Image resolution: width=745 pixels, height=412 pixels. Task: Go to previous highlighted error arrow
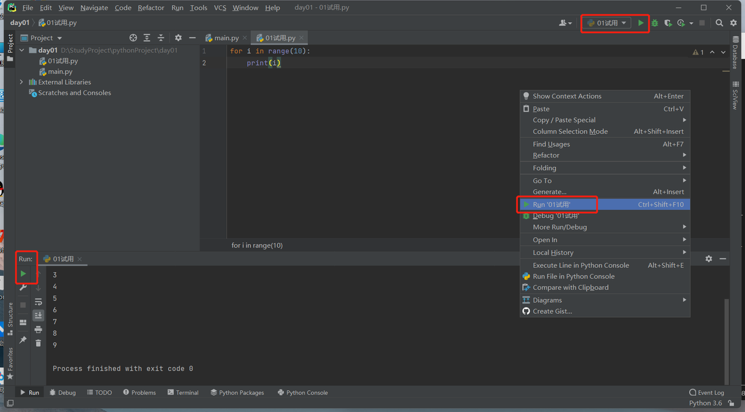714,52
